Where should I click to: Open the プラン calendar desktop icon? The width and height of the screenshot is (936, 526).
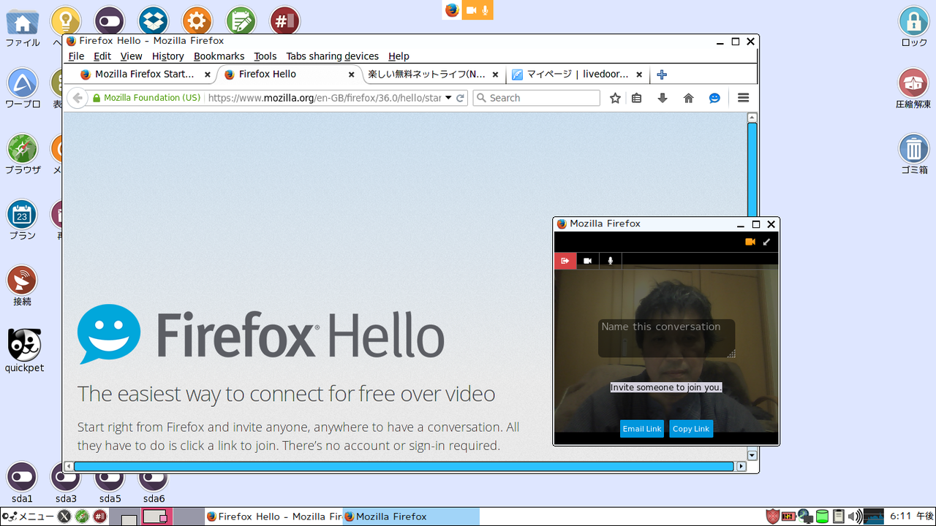click(22, 215)
